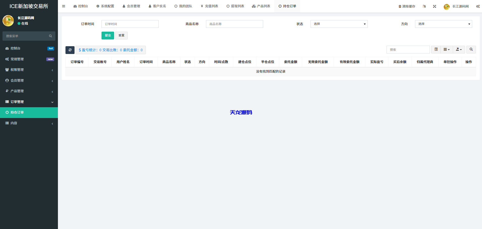This screenshot has height=229, width=482.
Task: Toggle the detail view icon in table toolbar
Action: pos(436,49)
